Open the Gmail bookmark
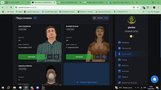This screenshot has width=161, height=90. pyautogui.click(x=11, y=12)
